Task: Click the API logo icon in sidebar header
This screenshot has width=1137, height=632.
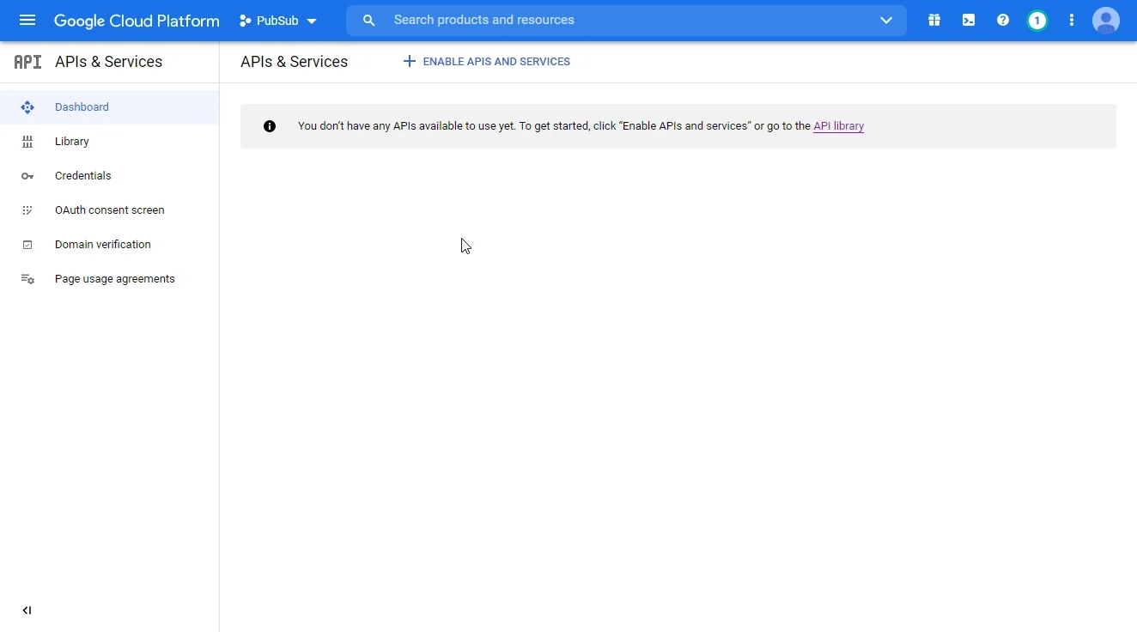Action: click(27, 62)
